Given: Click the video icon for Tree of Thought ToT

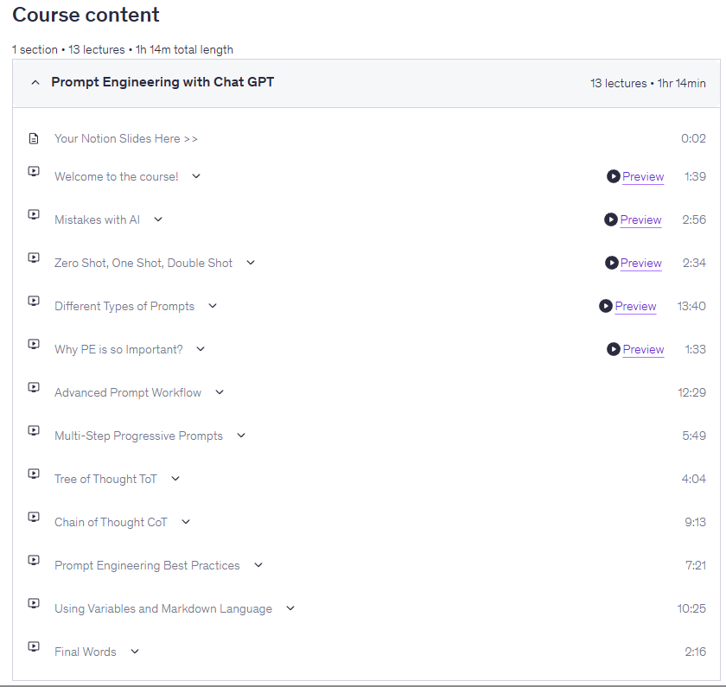Looking at the screenshot, I should pos(34,474).
